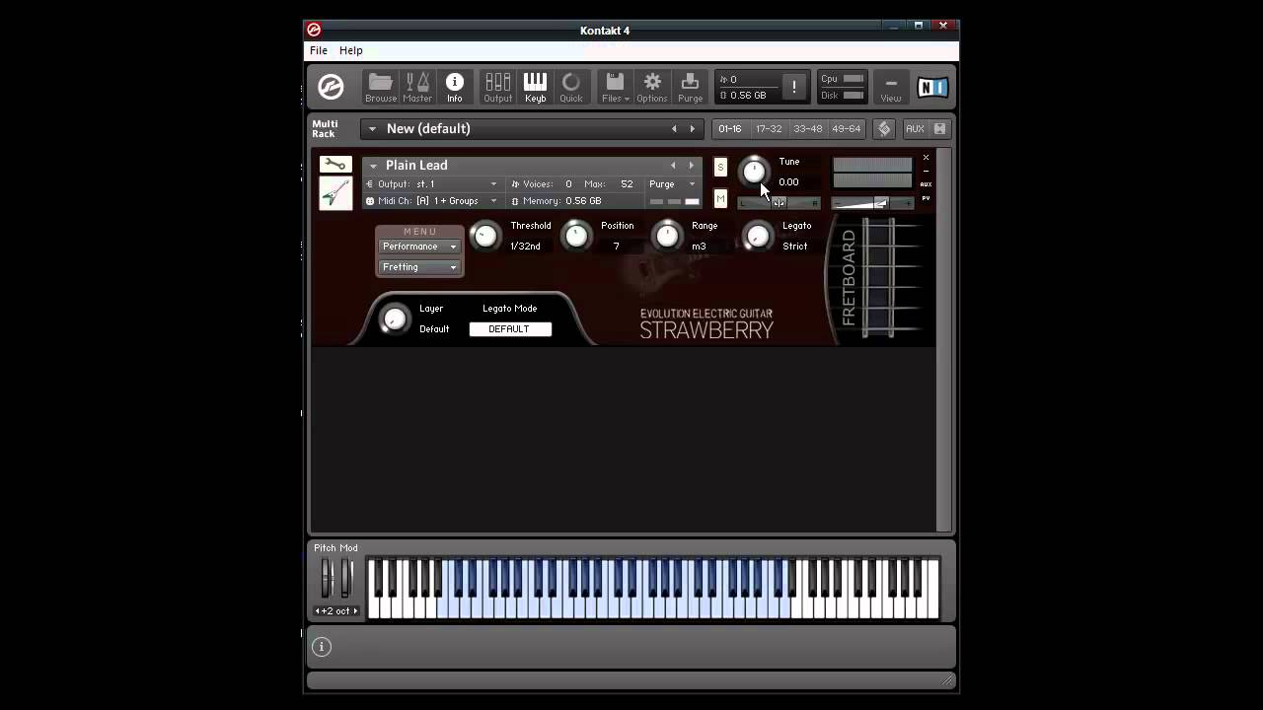The height and width of the screenshot is (710, 1263).
Task: Remove the Plain Lead instrument with X
Action: coord(926,158)
